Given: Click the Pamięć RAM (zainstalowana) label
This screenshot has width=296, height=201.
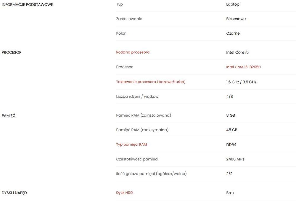Looking at the screenshot, I should 144,115.
